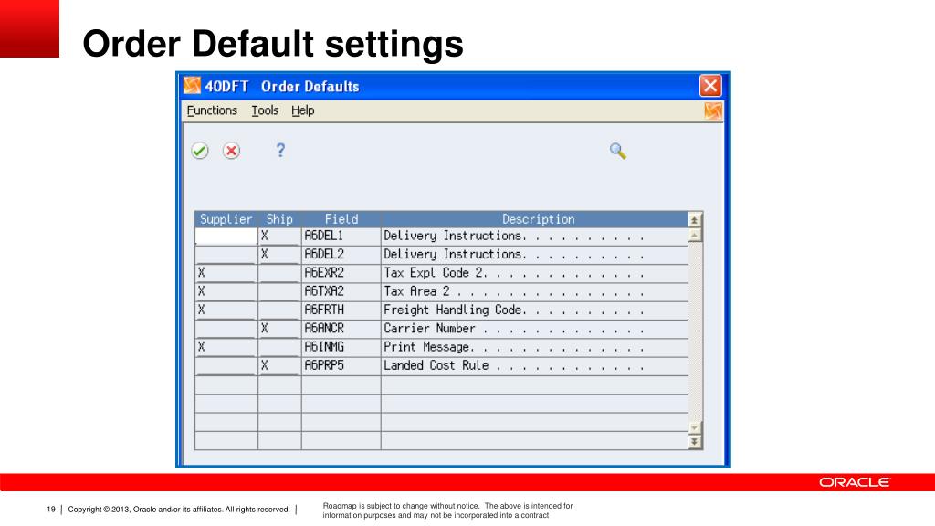Click the magnifying glass search icon
Screen dimensions: 935x526
[x=618, y=151]
